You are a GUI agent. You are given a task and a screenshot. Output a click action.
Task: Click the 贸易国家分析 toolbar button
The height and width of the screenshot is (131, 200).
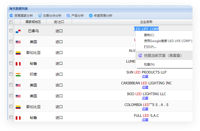(x=21, y=16)
